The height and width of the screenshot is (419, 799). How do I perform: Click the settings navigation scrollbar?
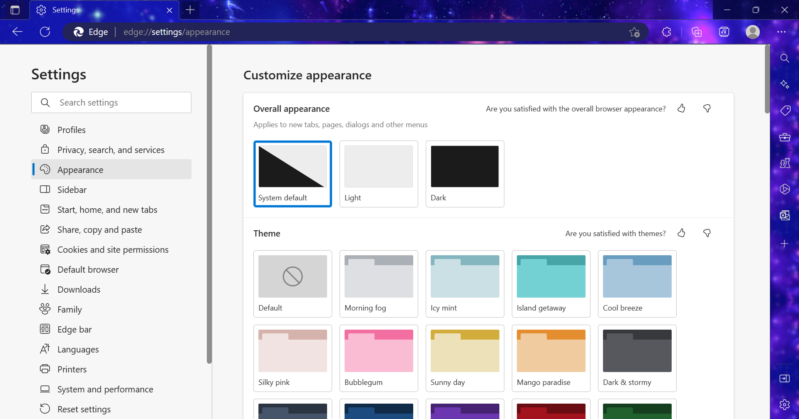pos(209,205)
